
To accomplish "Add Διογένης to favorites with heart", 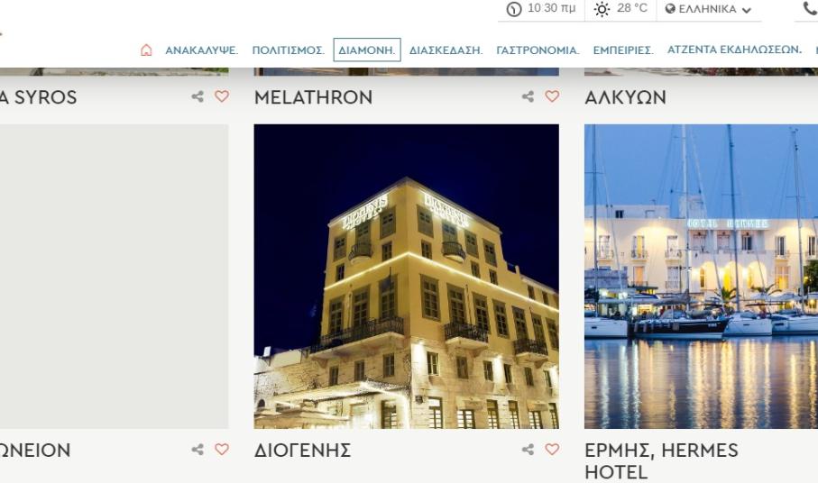I will pyautogui.click(x=552, y=449).
